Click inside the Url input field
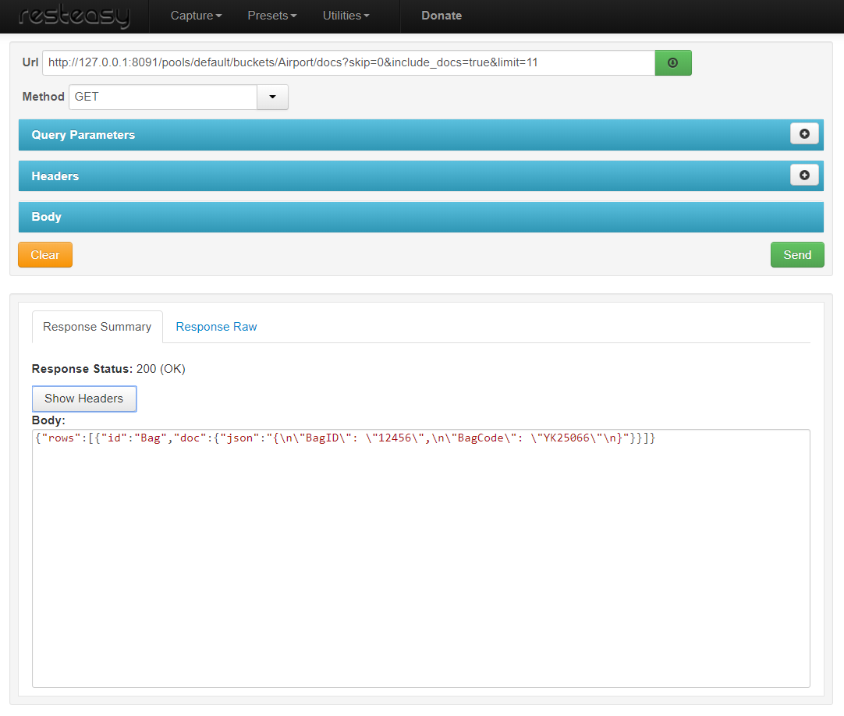844x716 pixels. pyautogui.click(x=348, y=62)
